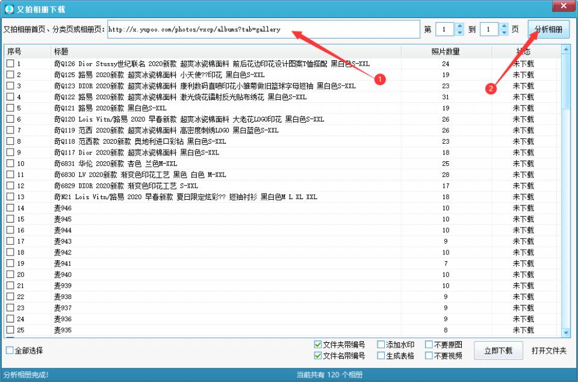
Task: Check the box for row 12 奇6829
Action: tap(10, 185)
